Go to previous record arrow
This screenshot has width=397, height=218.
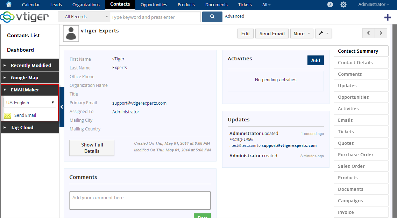pyautogui.click(x=369, y=33)
